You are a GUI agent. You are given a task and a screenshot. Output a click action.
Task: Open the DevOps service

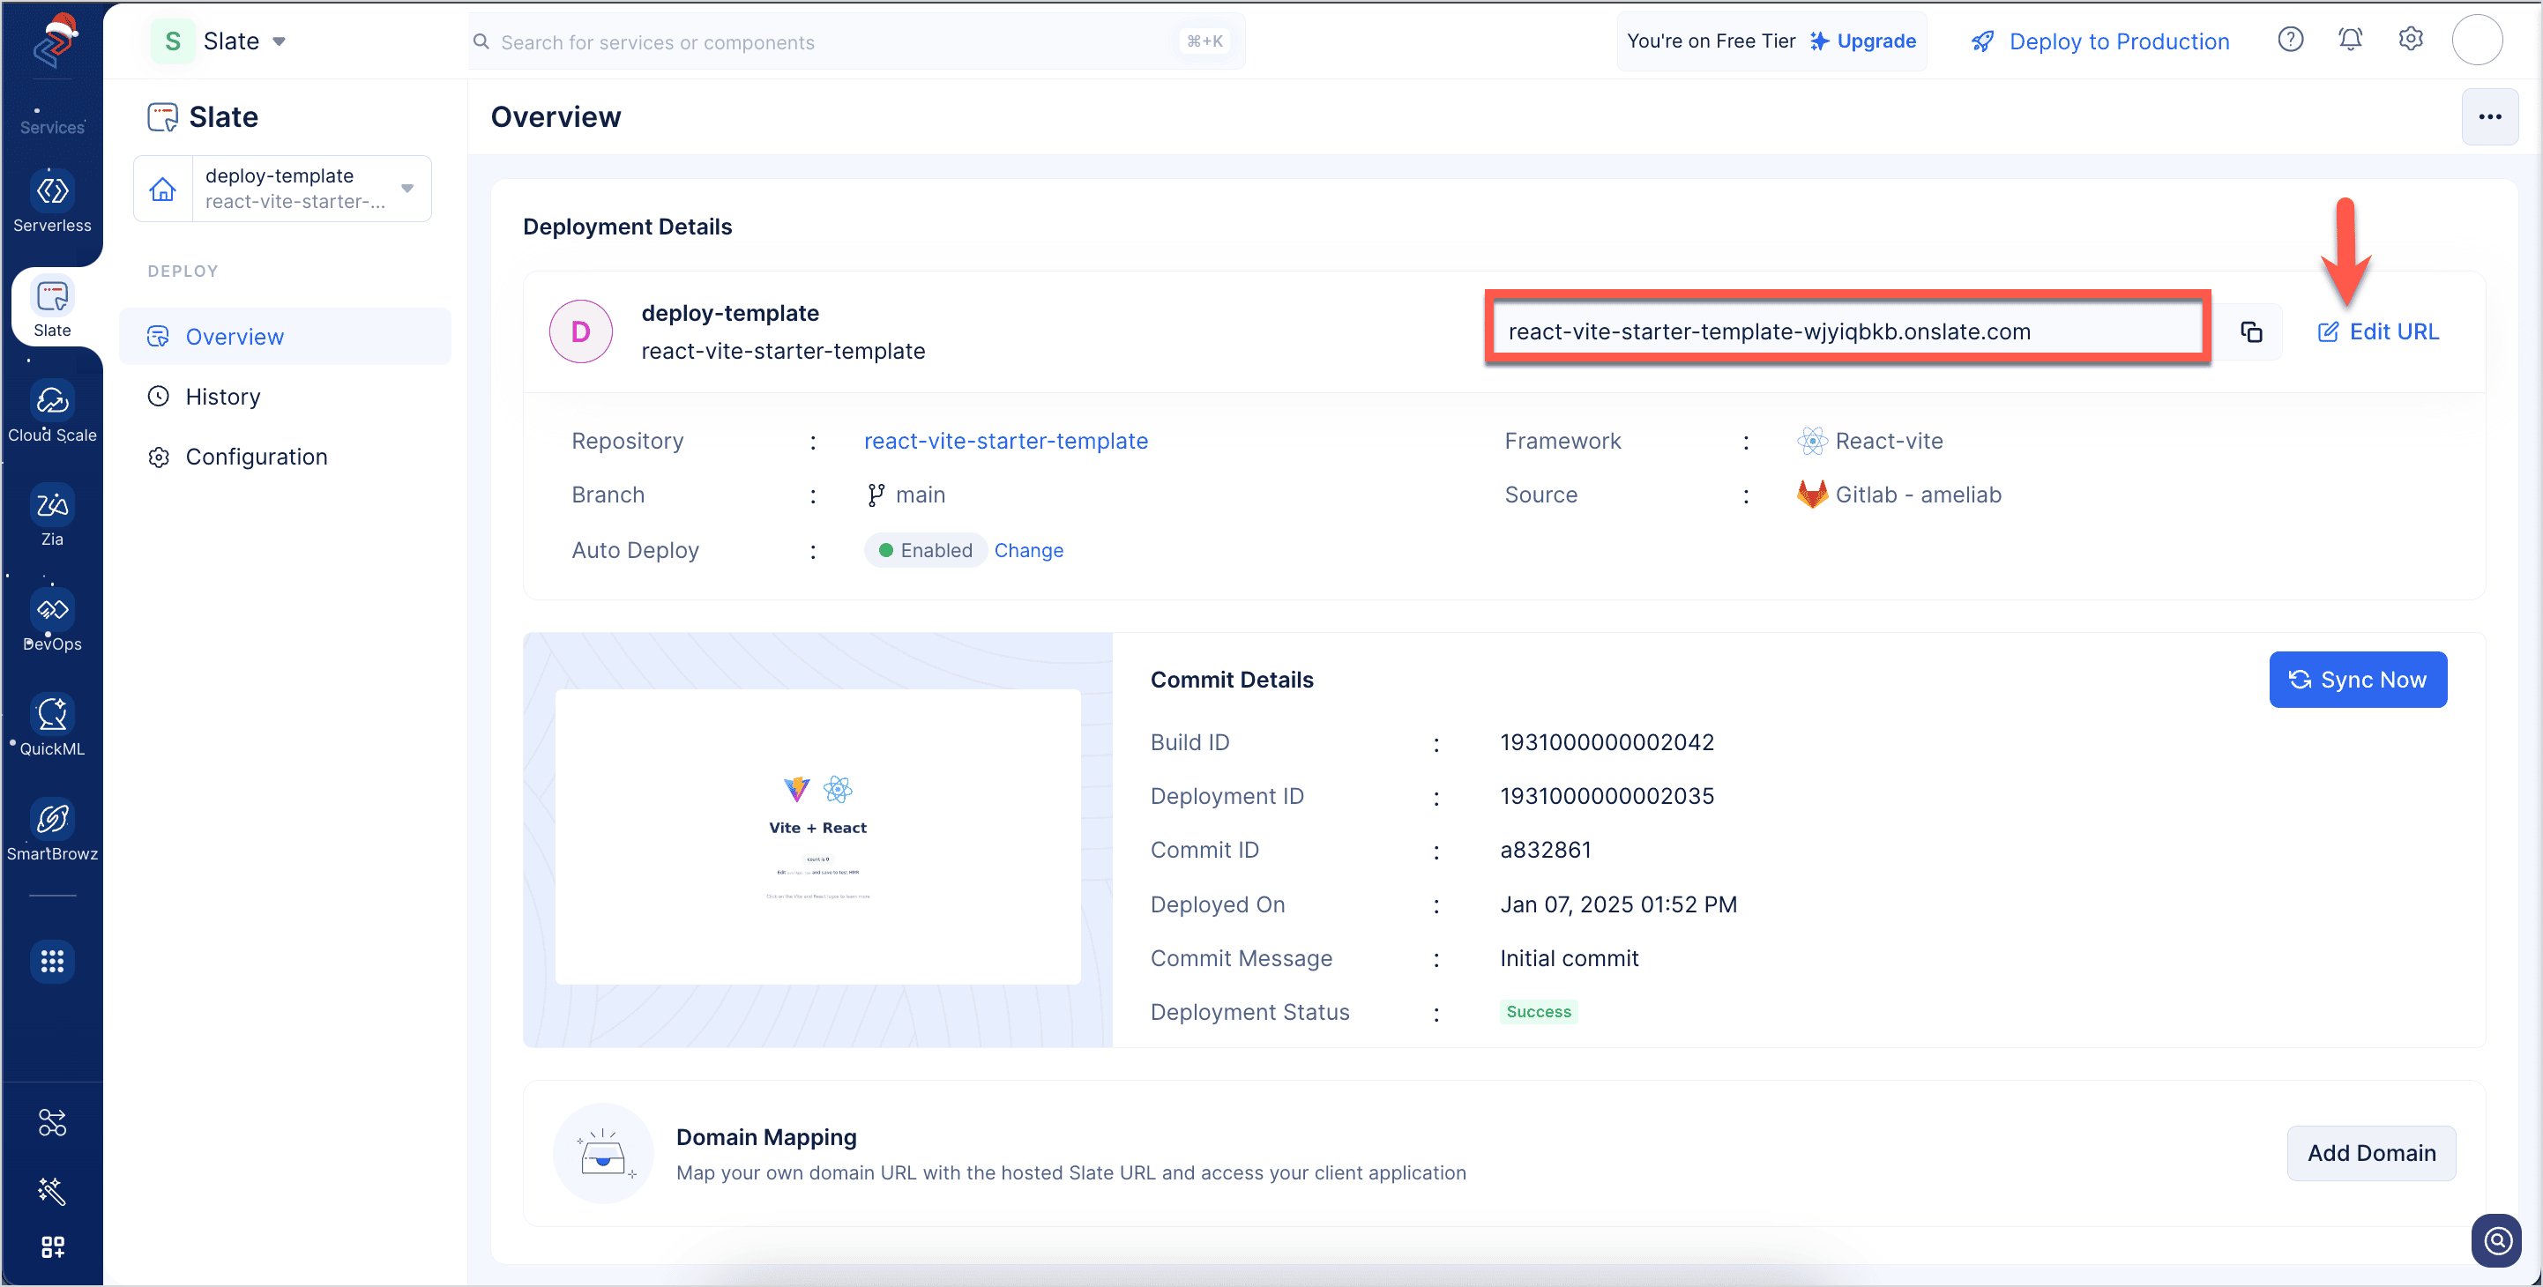pos(52,621)
